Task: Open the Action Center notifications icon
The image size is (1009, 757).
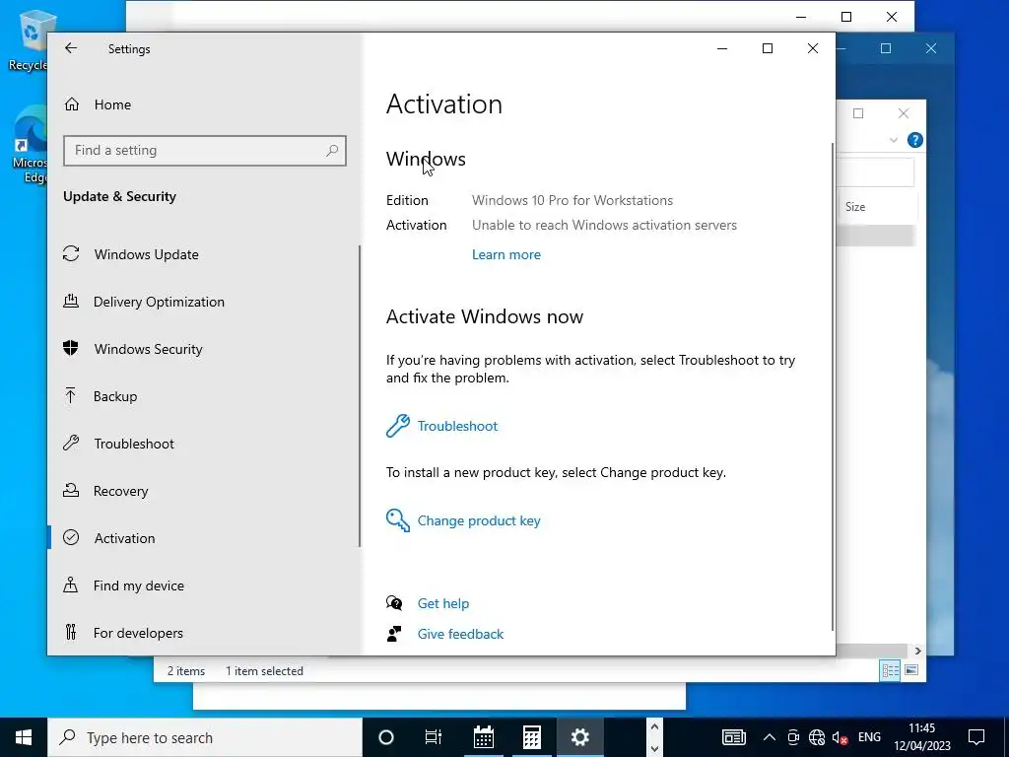Action: pos(976,737)
